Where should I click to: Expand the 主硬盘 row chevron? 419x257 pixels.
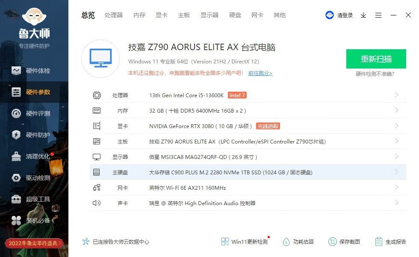[x=397, y=172]
